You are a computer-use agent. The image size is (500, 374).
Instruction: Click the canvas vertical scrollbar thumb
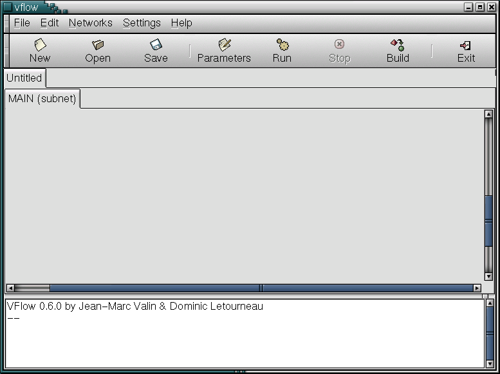pos(488,220)
